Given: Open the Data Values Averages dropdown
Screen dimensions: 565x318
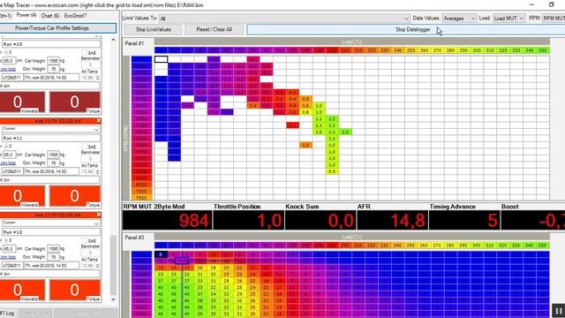Looking at the screenshot, I should click(473, 19).
